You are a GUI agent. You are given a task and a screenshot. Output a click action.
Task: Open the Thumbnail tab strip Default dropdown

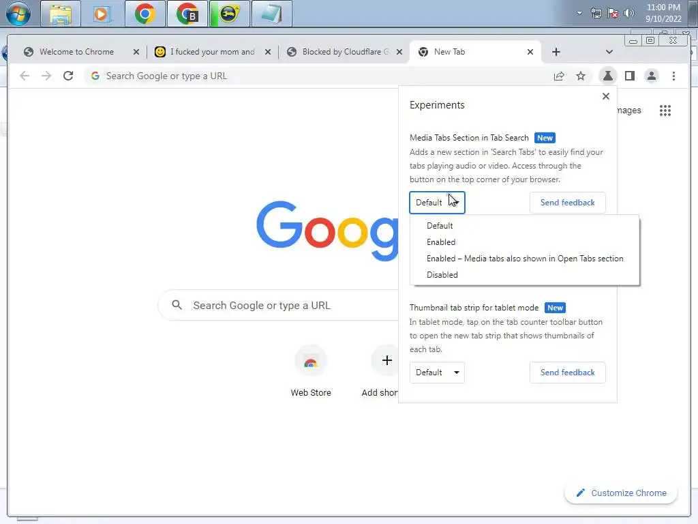coord(437,372)
